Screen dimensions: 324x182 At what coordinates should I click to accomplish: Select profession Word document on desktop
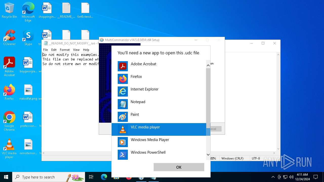pyautogui.click(x=28, y=120)
